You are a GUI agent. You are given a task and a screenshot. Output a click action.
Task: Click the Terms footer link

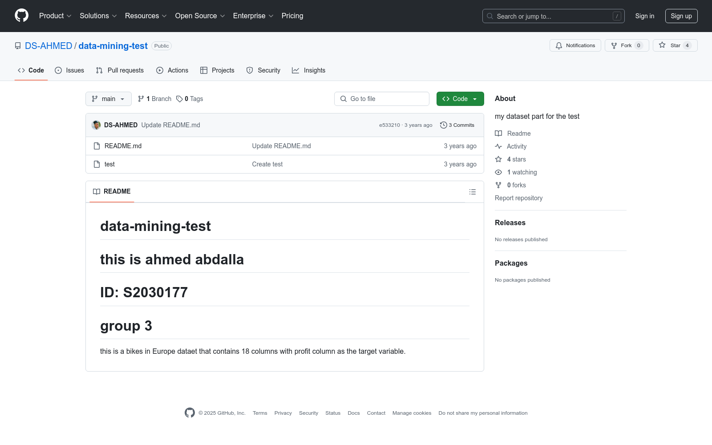[x=260, y=413]
